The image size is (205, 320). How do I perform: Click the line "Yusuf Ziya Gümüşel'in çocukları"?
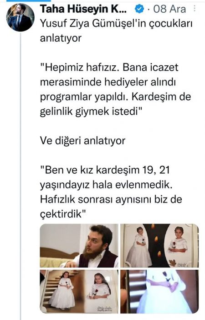pyautogui.click(x=116, y=24)
